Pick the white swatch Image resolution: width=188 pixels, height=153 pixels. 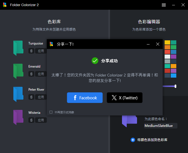(x=167, y=57)
